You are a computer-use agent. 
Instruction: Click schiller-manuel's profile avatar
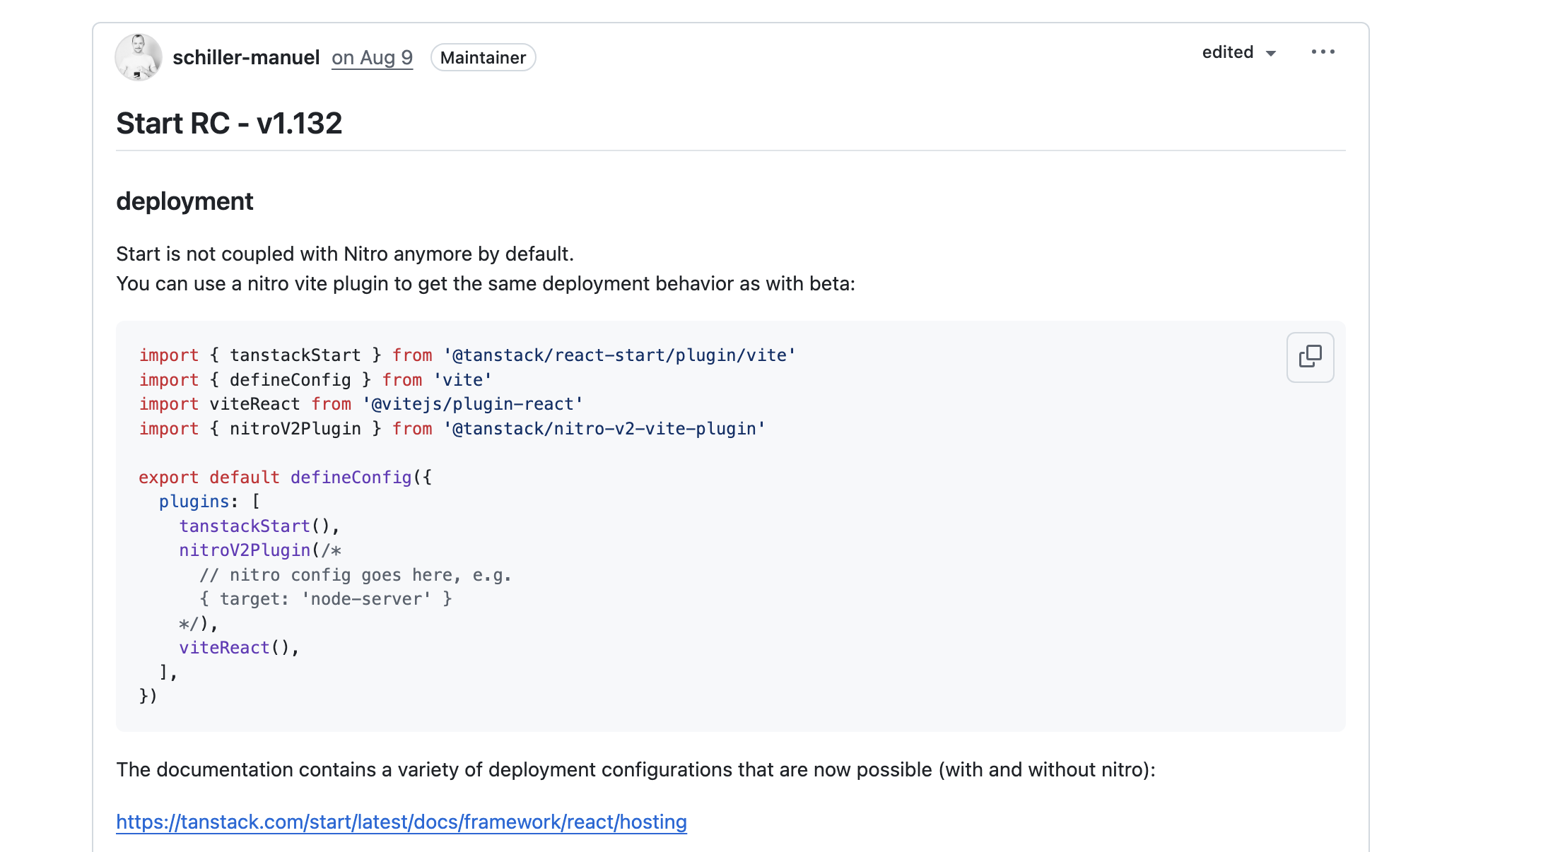(x=139, y=57)
